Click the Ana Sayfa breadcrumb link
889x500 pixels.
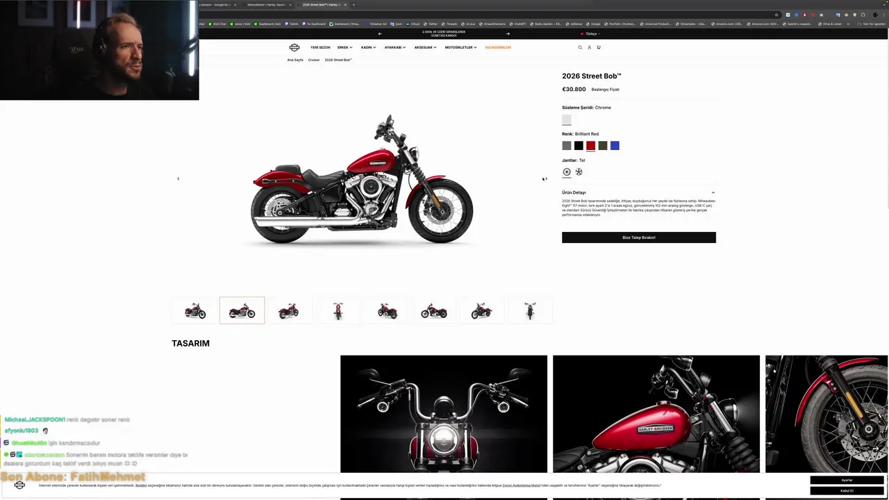(x=295, y=60)
